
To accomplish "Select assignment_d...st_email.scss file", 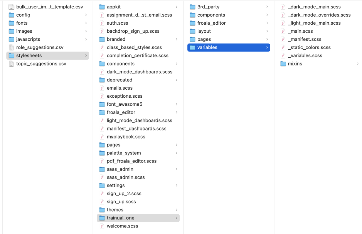I will [138, 15].
